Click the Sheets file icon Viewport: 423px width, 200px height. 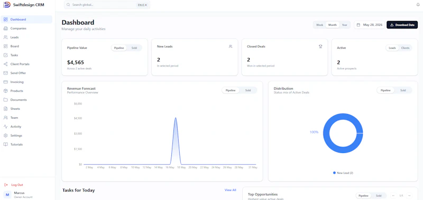pyautogui.click(x=5, y=109)
